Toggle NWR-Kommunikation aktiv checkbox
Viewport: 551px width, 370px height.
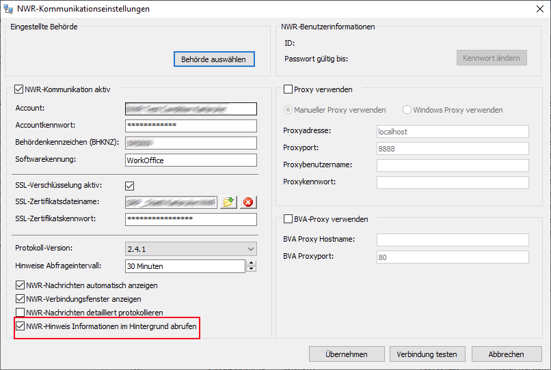(19, 89)
